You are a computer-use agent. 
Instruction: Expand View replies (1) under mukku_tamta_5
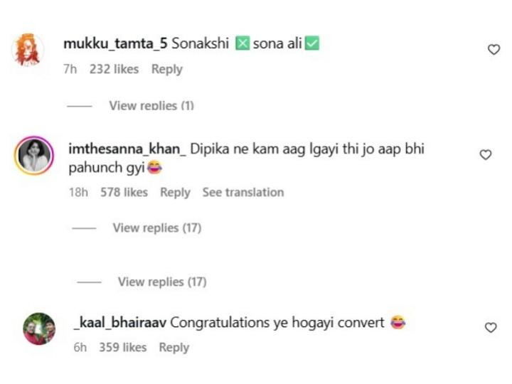tap(151, 105)
